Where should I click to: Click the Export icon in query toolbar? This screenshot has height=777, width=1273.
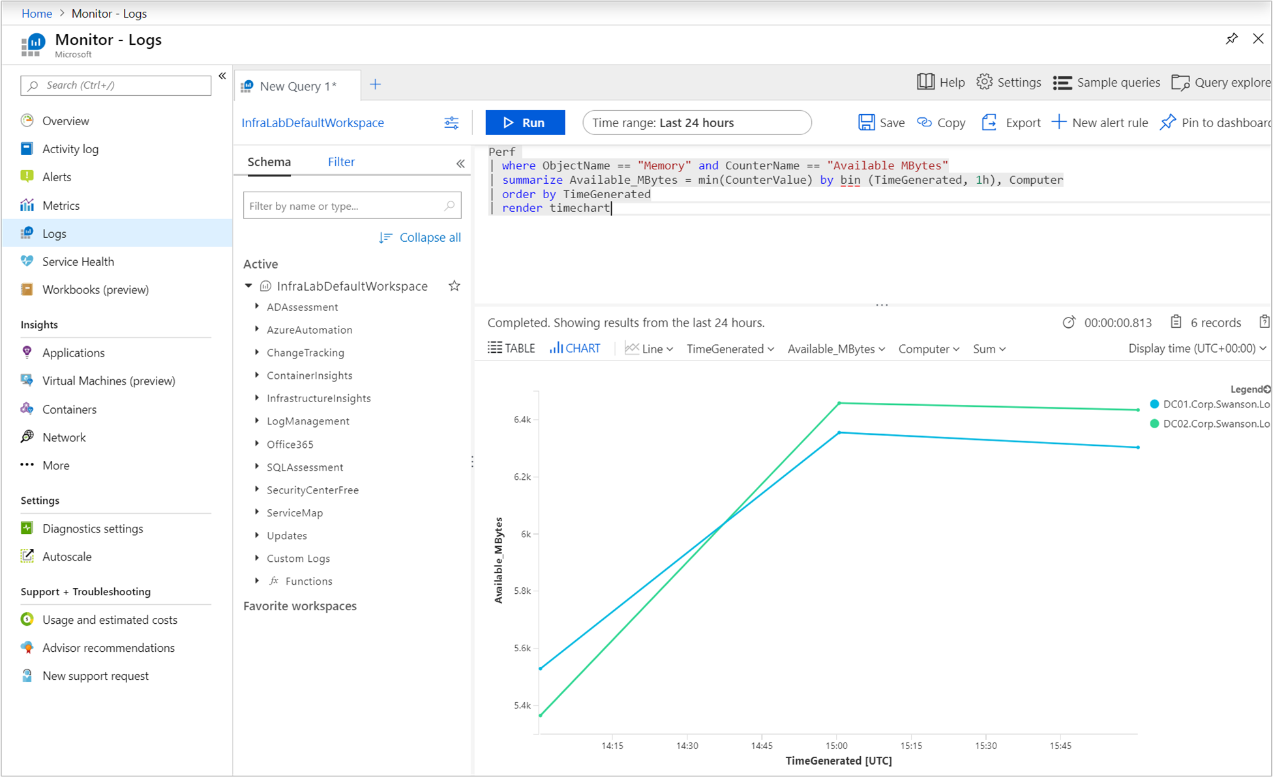989,123
